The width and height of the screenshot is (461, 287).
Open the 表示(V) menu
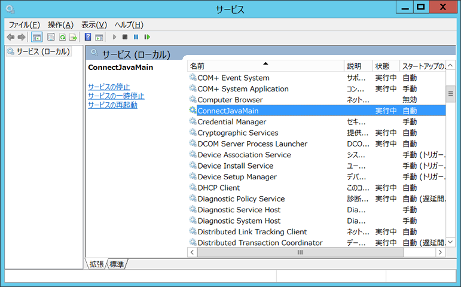tap(94, 25)
